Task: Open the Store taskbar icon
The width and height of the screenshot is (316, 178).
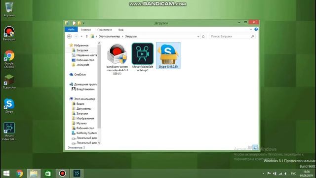Action: click(48, 174)
